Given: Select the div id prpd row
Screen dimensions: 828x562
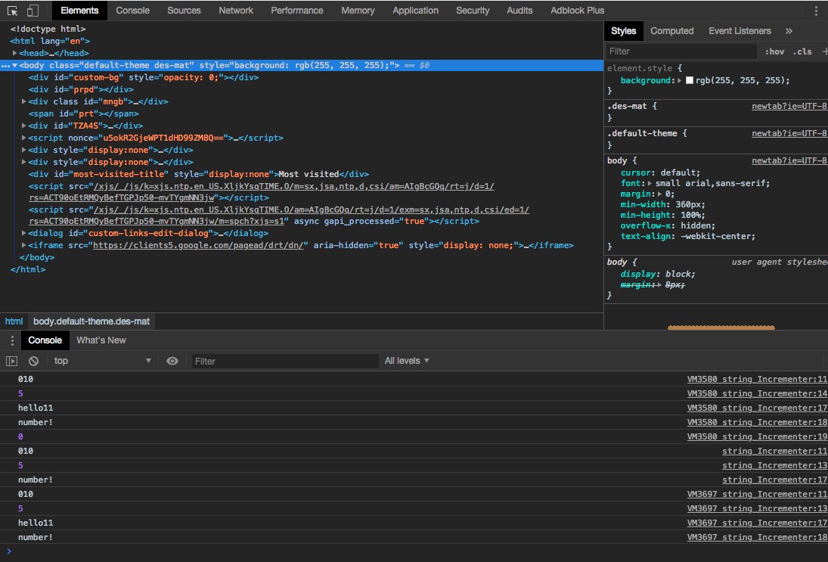Looking at the screenshot, I should pos(302,90).
